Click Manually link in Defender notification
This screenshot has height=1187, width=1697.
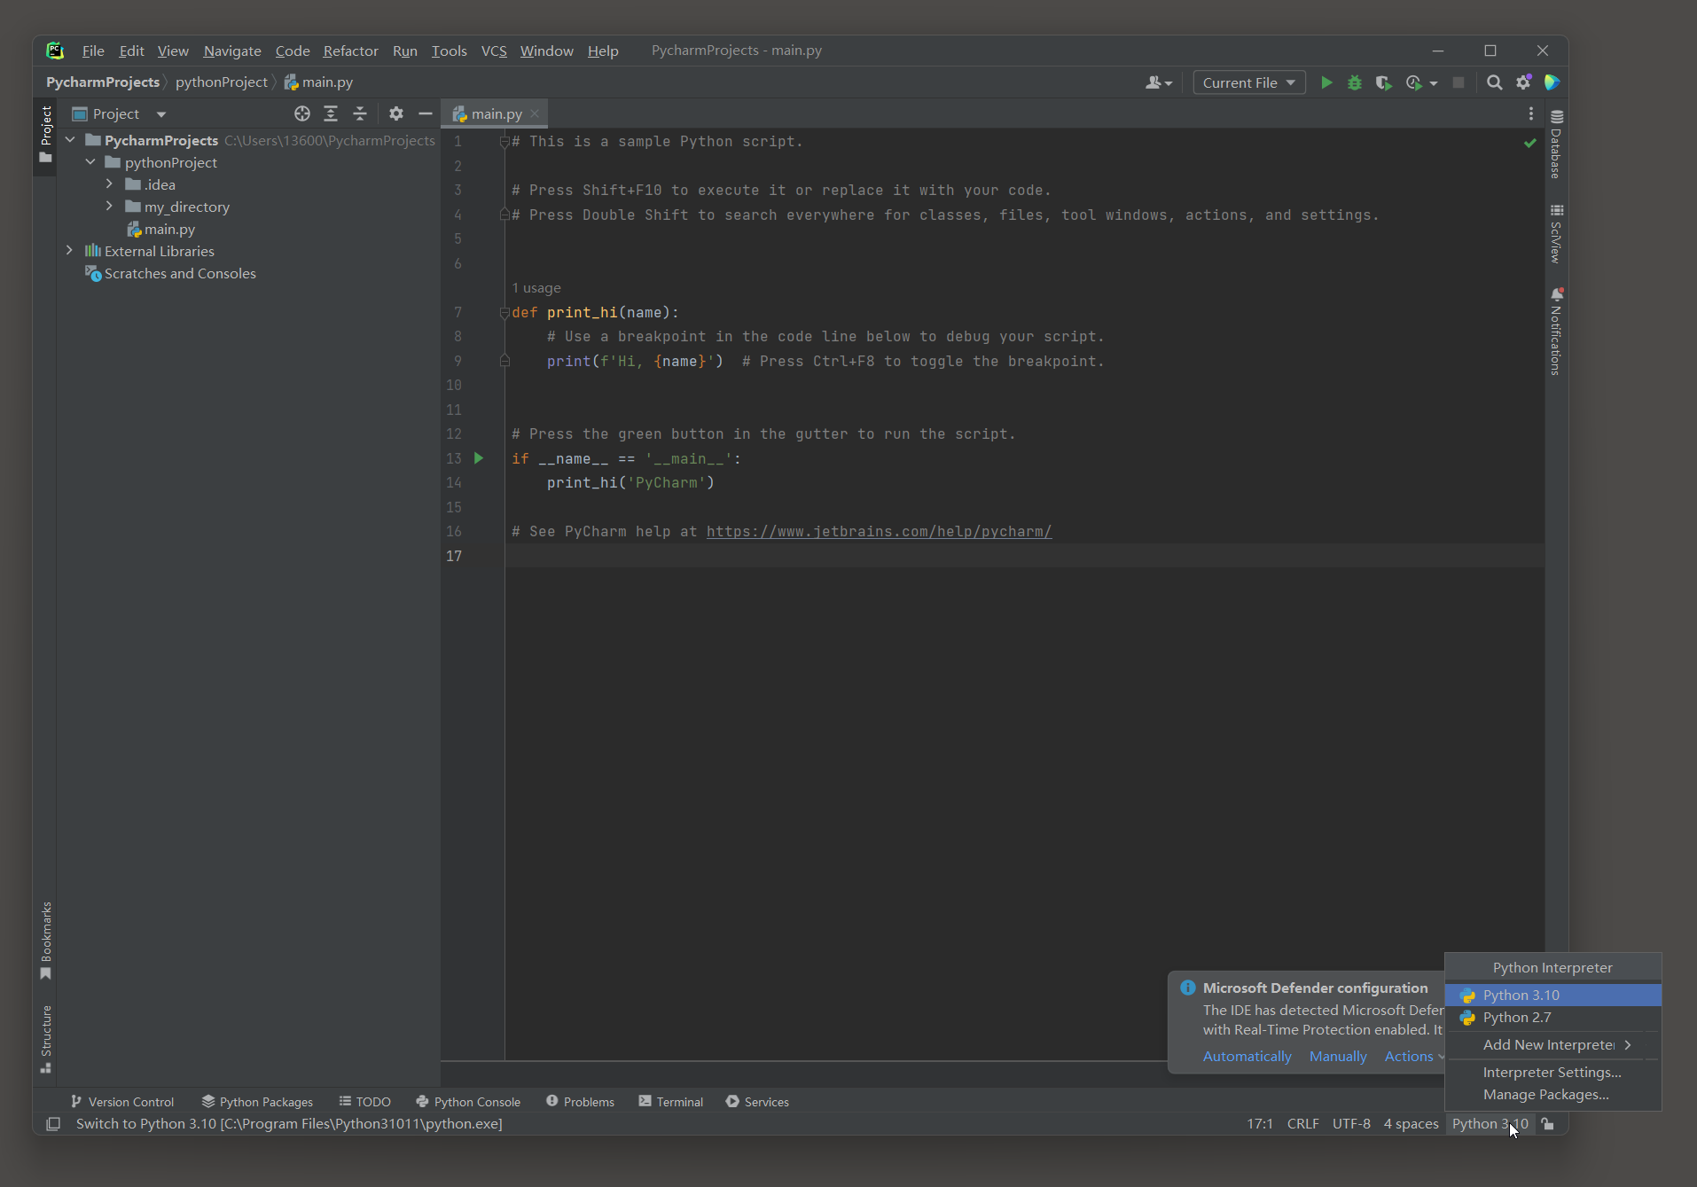click(x=1338, y=1057)
